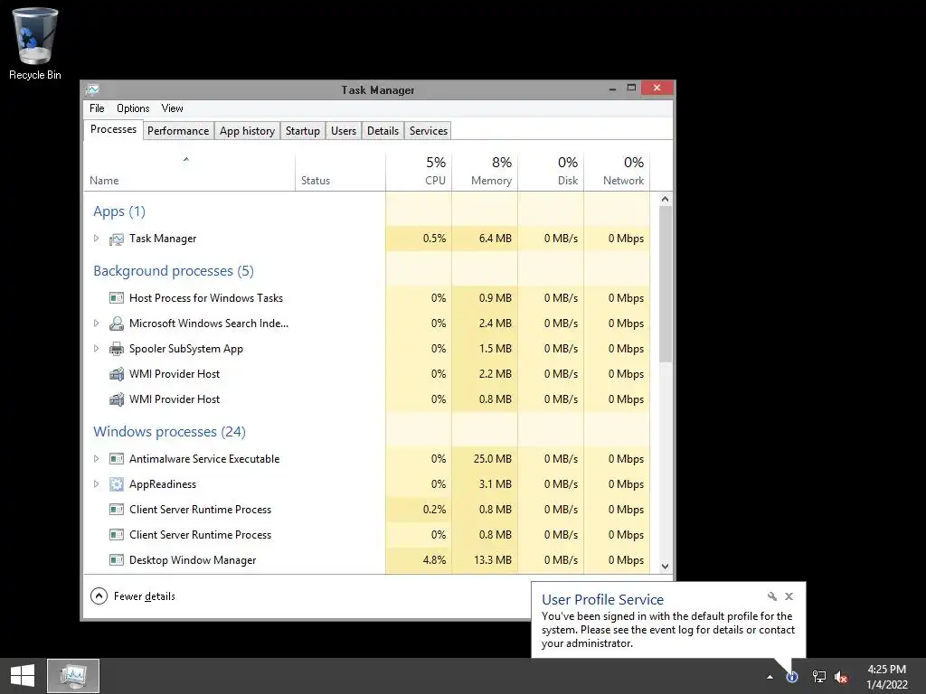Image resolution: width=926 pixels, height=694 pixels.
Task: Click the Task Manager app row icon
Action: click(x=117, y=239)
